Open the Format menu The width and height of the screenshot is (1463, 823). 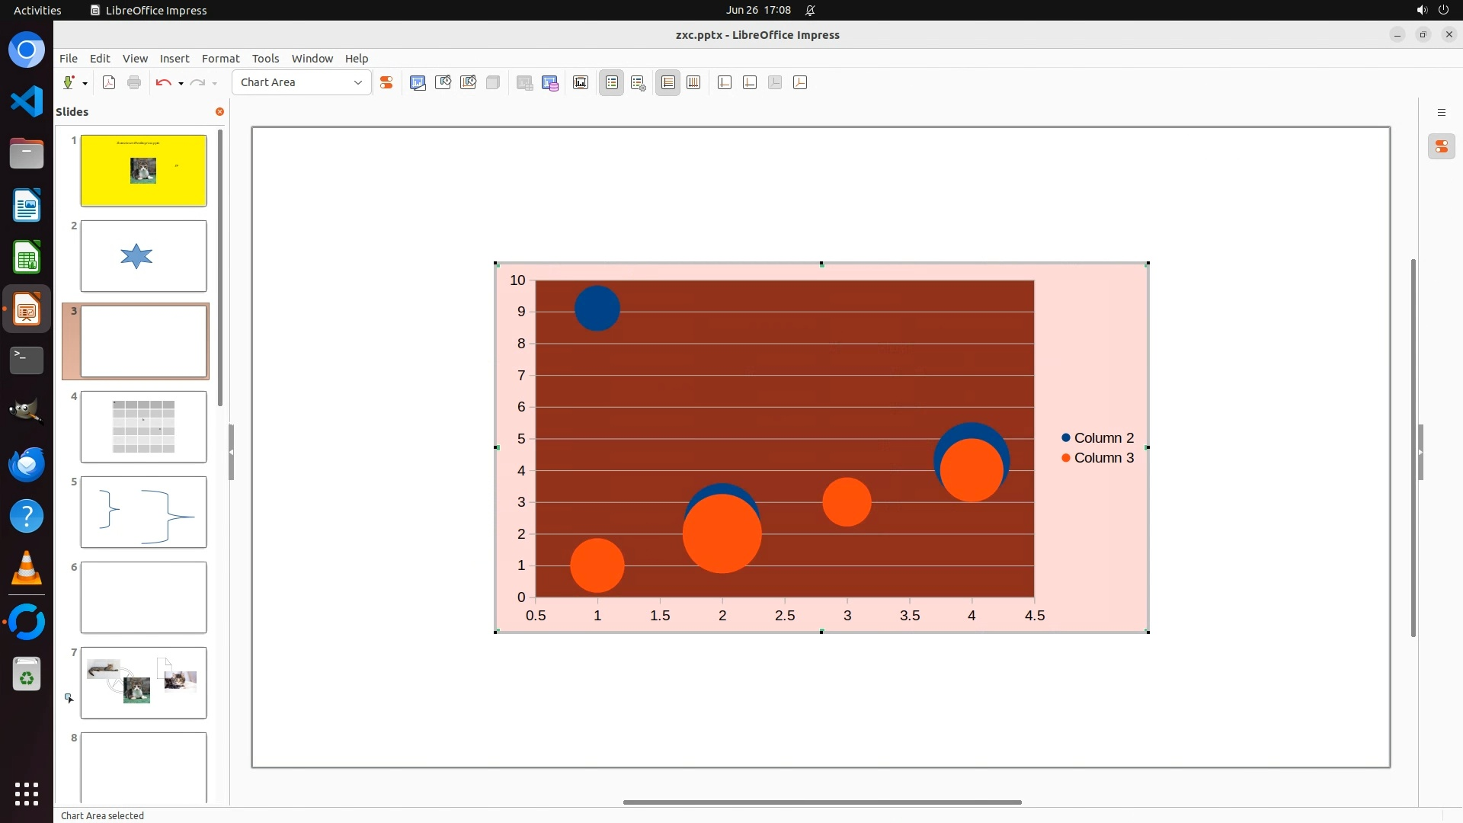[220, 58]
